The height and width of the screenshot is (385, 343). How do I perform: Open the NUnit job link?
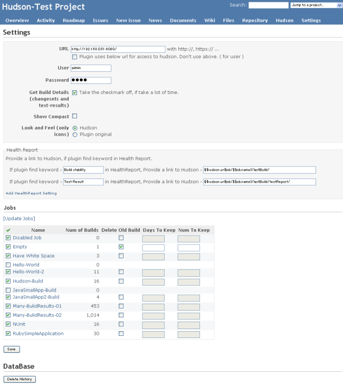(19, 324)
